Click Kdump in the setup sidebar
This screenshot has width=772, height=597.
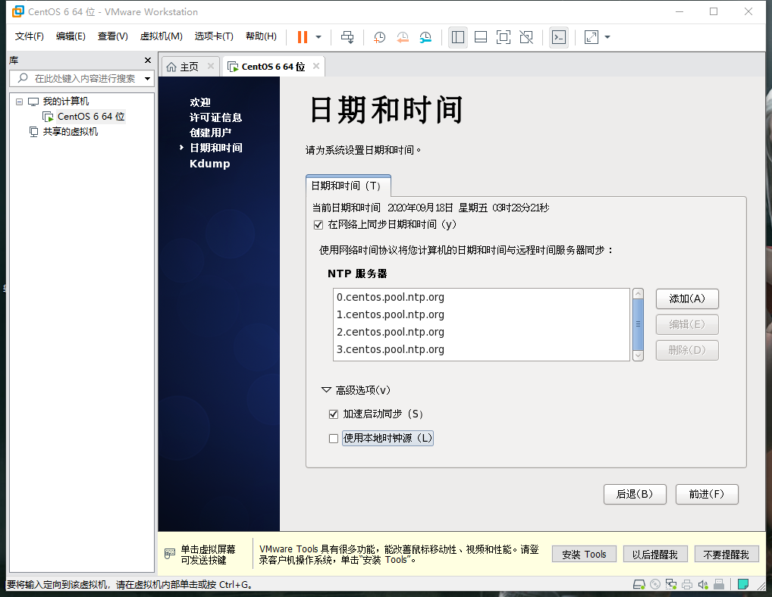tap(210, 164)
